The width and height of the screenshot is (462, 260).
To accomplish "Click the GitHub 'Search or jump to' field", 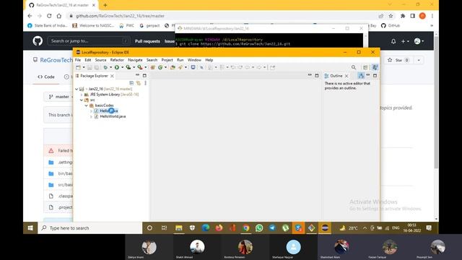I will tap(88, 41).
